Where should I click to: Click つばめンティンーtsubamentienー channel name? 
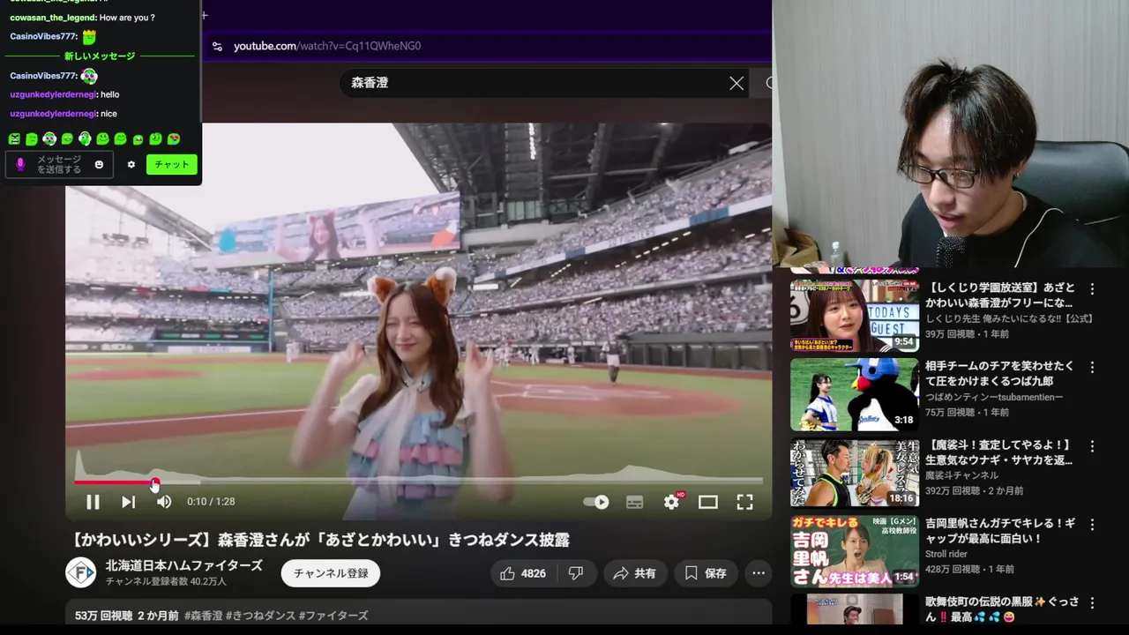pyautogui.click(x=994, y=397)
